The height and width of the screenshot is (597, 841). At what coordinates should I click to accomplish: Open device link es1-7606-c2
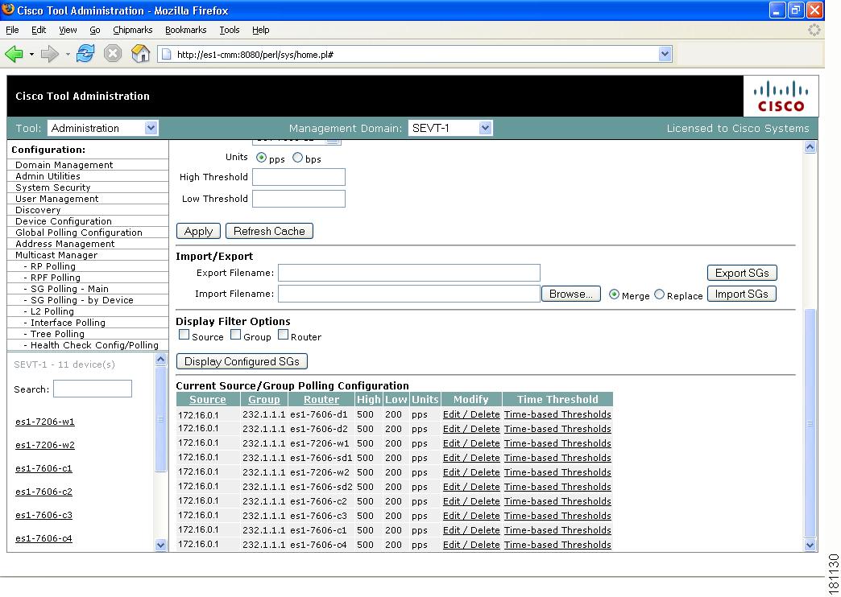coord(44,492)
